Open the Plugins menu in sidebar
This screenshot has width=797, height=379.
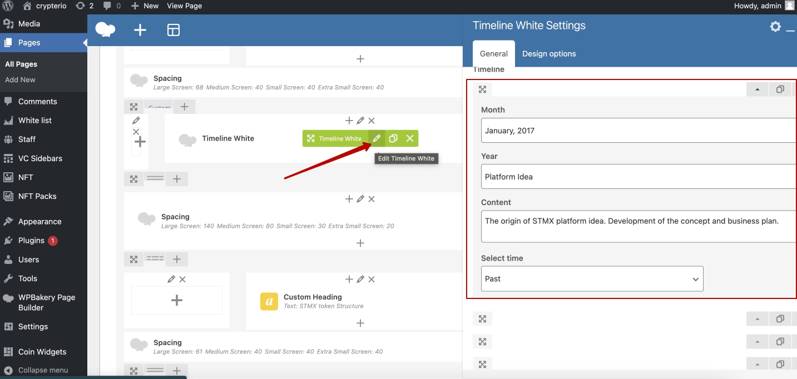31,241
